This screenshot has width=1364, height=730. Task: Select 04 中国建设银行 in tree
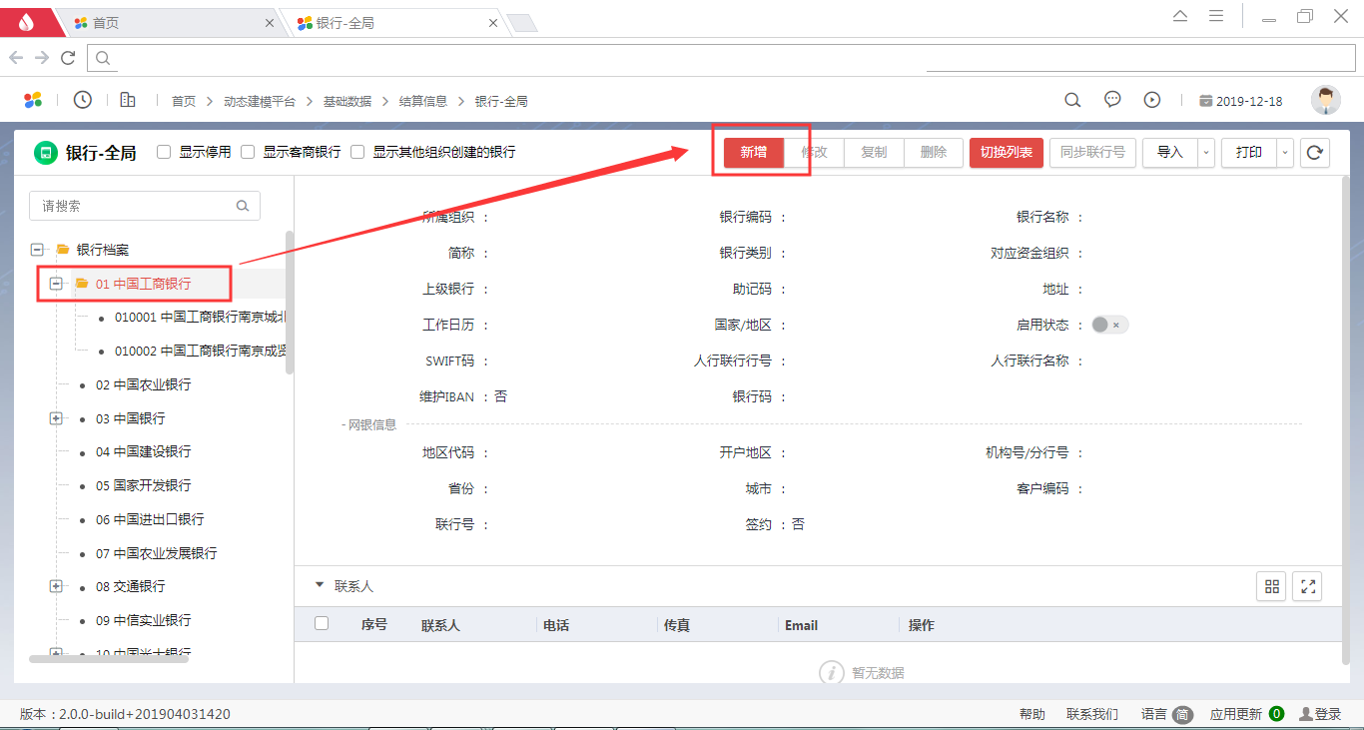coord(143,451)
